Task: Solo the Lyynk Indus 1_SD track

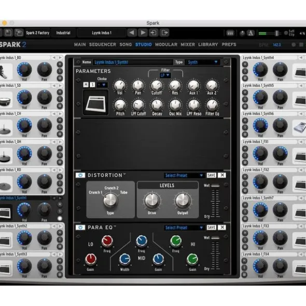Action: pos(60,99)
